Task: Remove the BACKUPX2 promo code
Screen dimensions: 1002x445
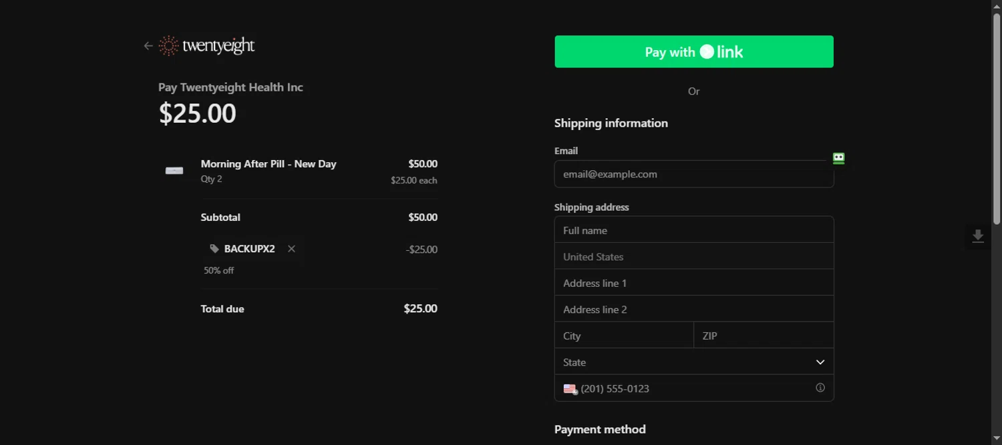Action: point(291,249)
